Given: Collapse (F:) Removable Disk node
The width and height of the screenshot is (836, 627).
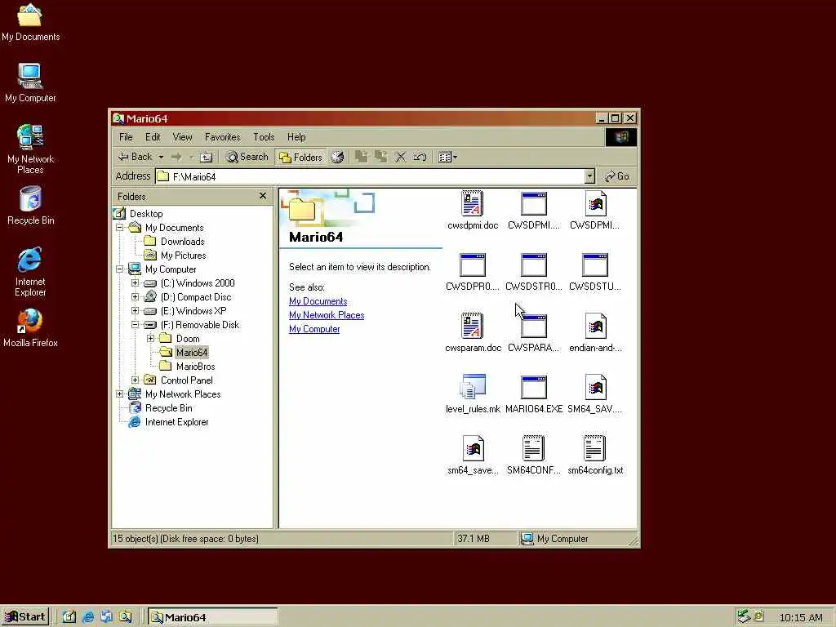Looking at the screenshot, I should click(x=136, y=325).
